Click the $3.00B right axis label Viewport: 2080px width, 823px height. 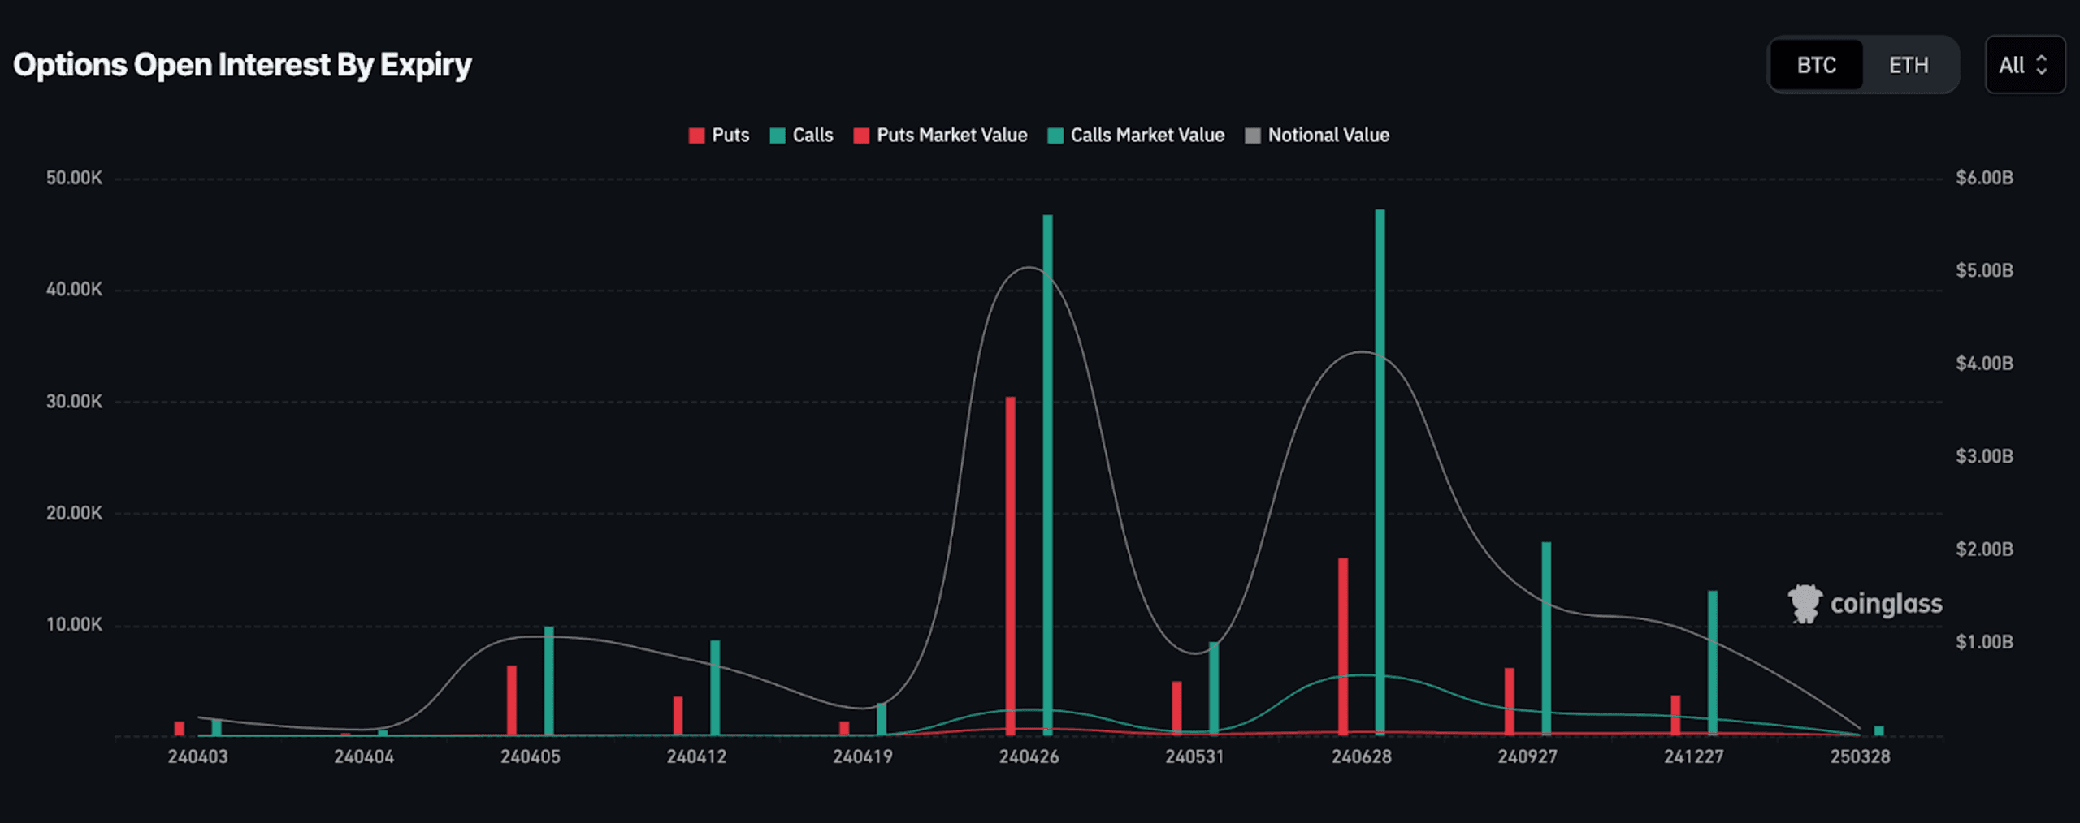(1985, 456)
